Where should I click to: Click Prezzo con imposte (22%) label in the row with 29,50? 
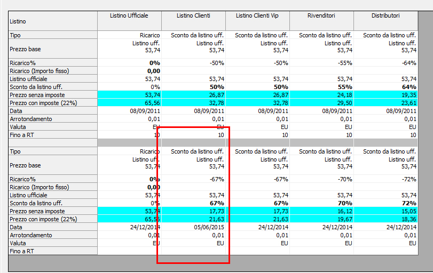point(53,103)
